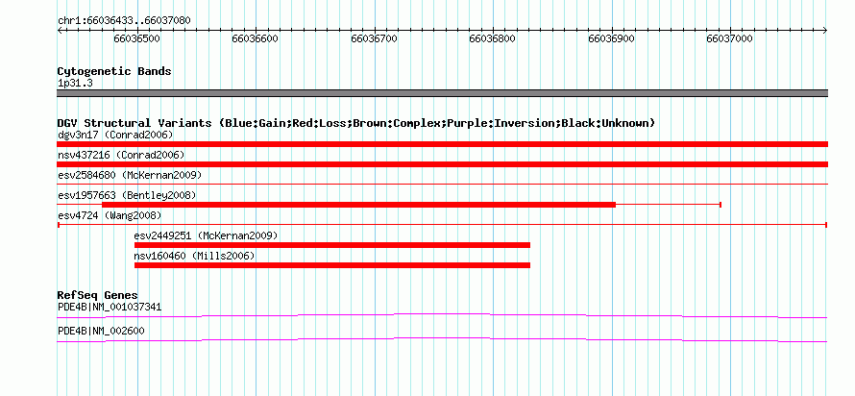Click the 66036600 ruler tick label

(x=256, y=38)
